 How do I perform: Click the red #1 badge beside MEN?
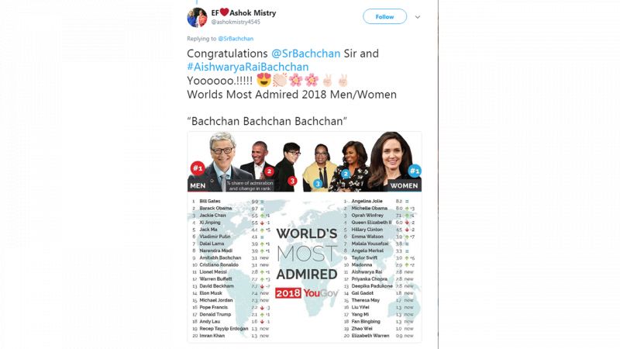198,168
